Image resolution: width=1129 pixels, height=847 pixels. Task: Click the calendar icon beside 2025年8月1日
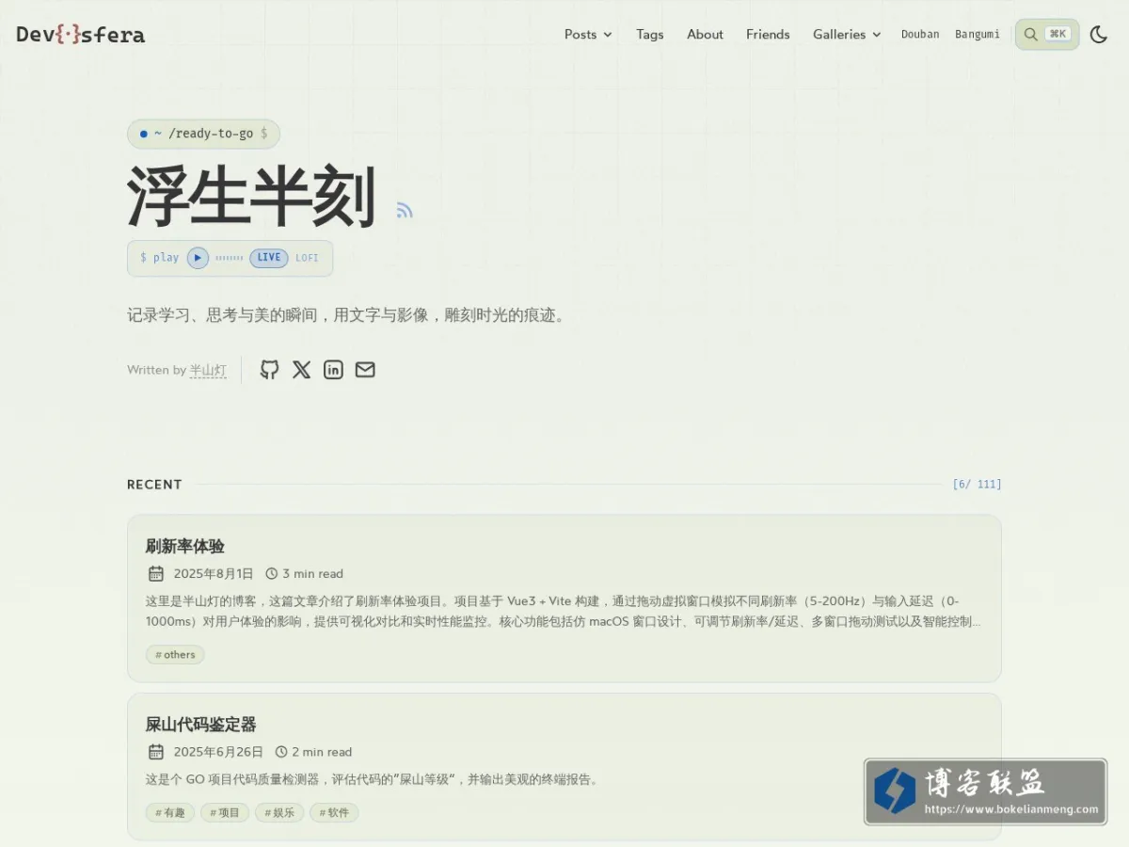point(156,573)
